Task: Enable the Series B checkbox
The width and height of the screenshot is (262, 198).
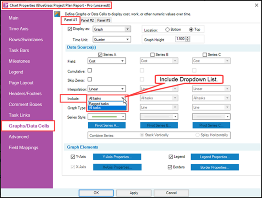Action: 153,55
